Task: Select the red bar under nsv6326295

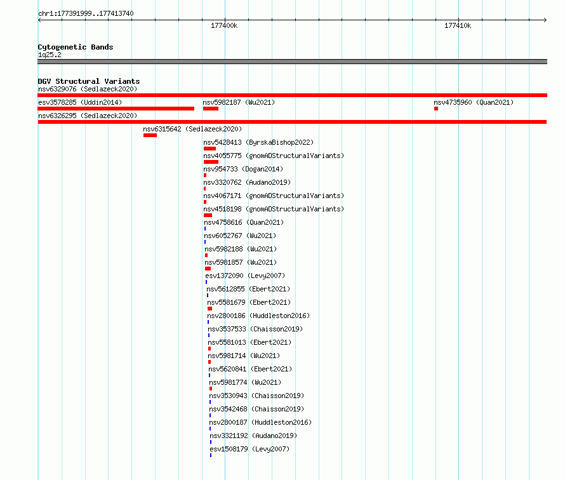Action: click(292, 122)
